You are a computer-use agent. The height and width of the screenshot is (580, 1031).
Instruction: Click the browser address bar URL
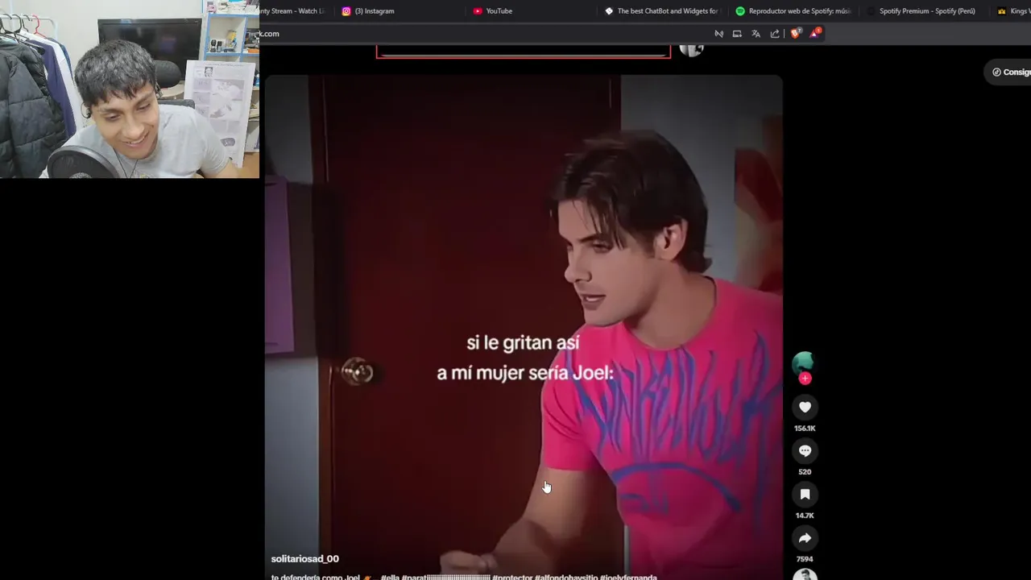coord(269,34)
